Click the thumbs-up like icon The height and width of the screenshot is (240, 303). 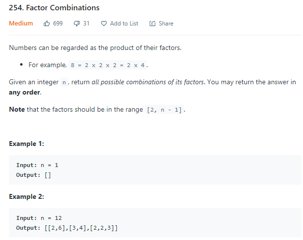click(x=47, y=24)
